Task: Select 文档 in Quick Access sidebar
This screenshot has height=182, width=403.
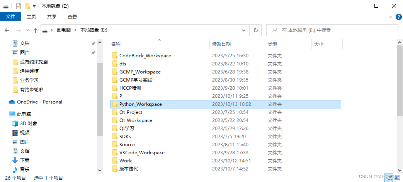Action: tap(25, 43)
